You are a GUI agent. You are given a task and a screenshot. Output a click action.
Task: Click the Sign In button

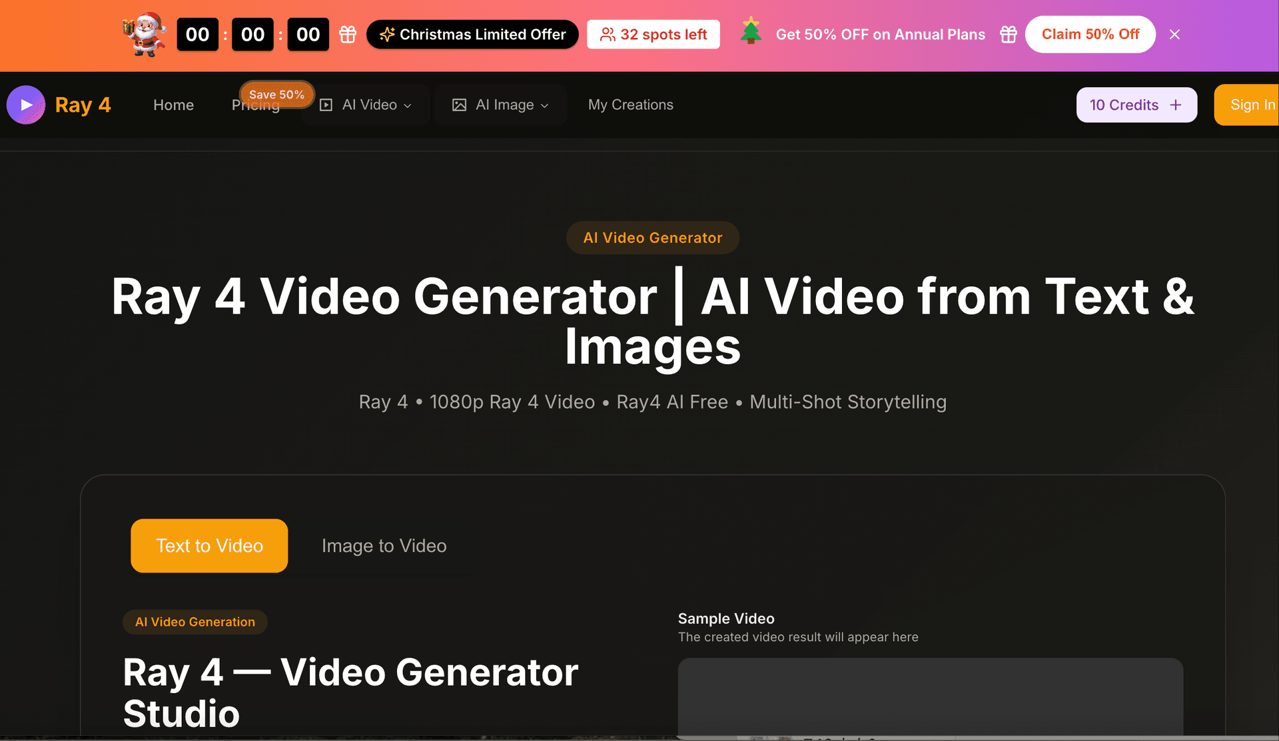tap(1251, 105)
